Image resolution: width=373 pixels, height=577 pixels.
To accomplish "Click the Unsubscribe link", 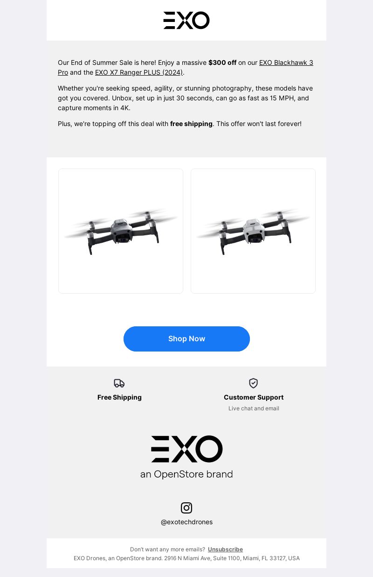I will point(225,549).
